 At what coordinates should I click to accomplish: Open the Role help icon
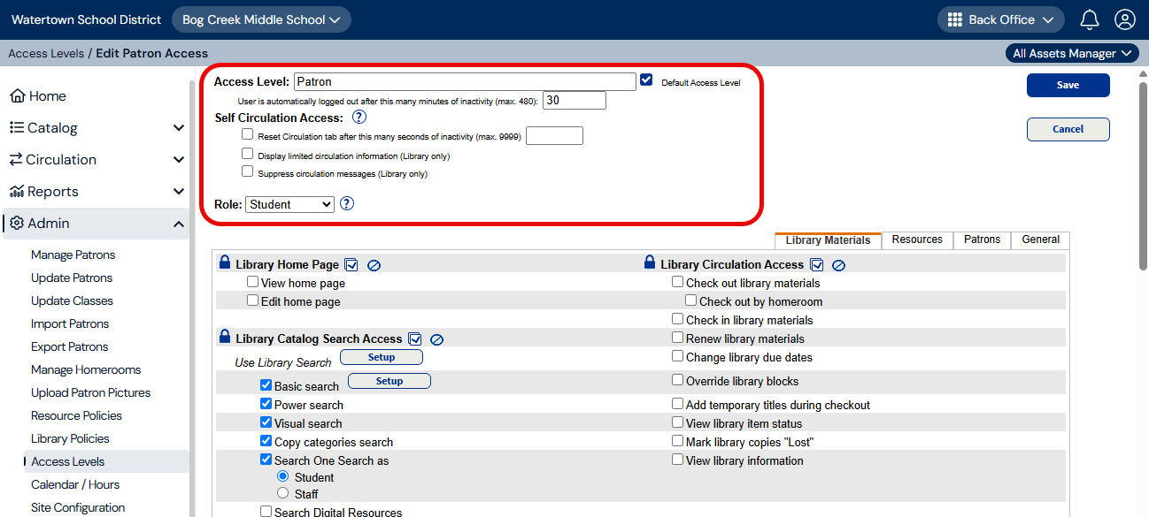(x=346, y=203)
